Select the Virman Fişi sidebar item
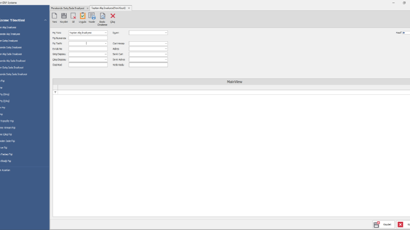Screen dimensions: 410x230 click(x=8, y=128)
